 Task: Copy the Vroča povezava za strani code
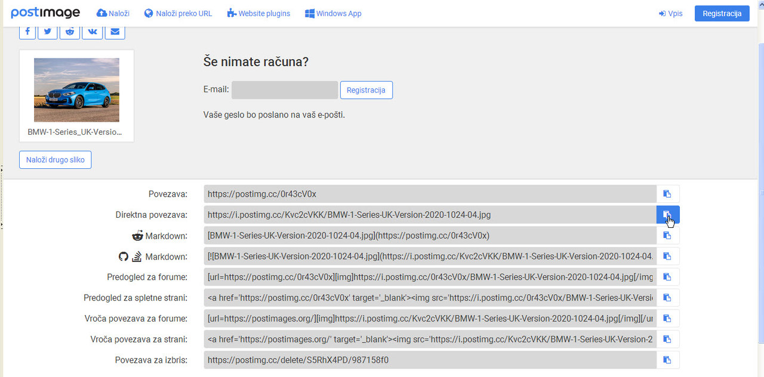(668, 339)
